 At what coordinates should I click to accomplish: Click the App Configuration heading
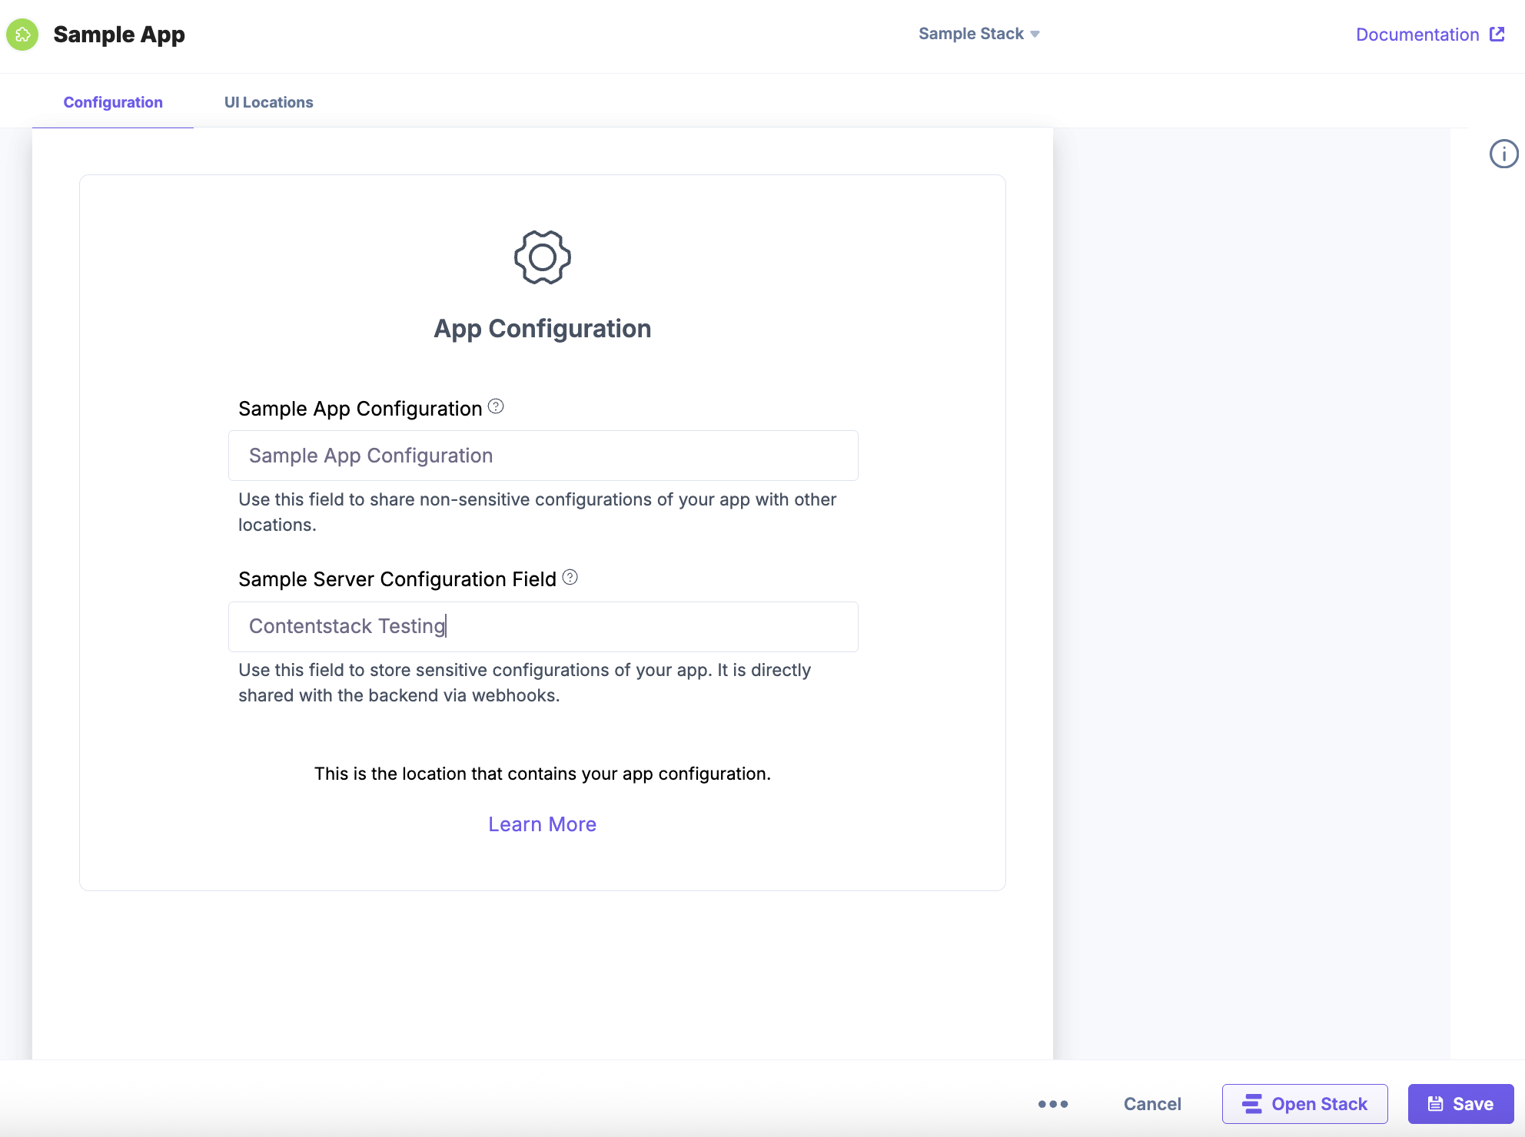542,329
